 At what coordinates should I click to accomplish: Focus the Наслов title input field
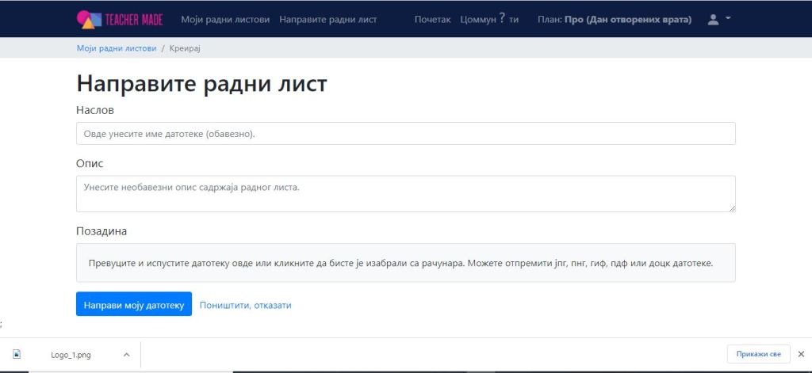(x=405, y=134)
